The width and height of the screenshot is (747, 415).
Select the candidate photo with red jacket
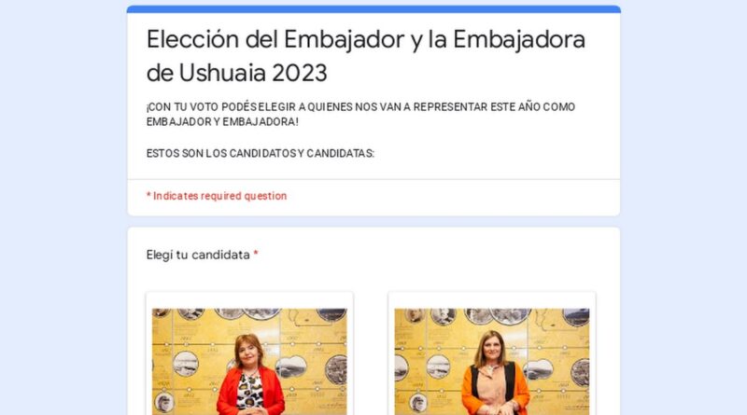tap(249, 361)
